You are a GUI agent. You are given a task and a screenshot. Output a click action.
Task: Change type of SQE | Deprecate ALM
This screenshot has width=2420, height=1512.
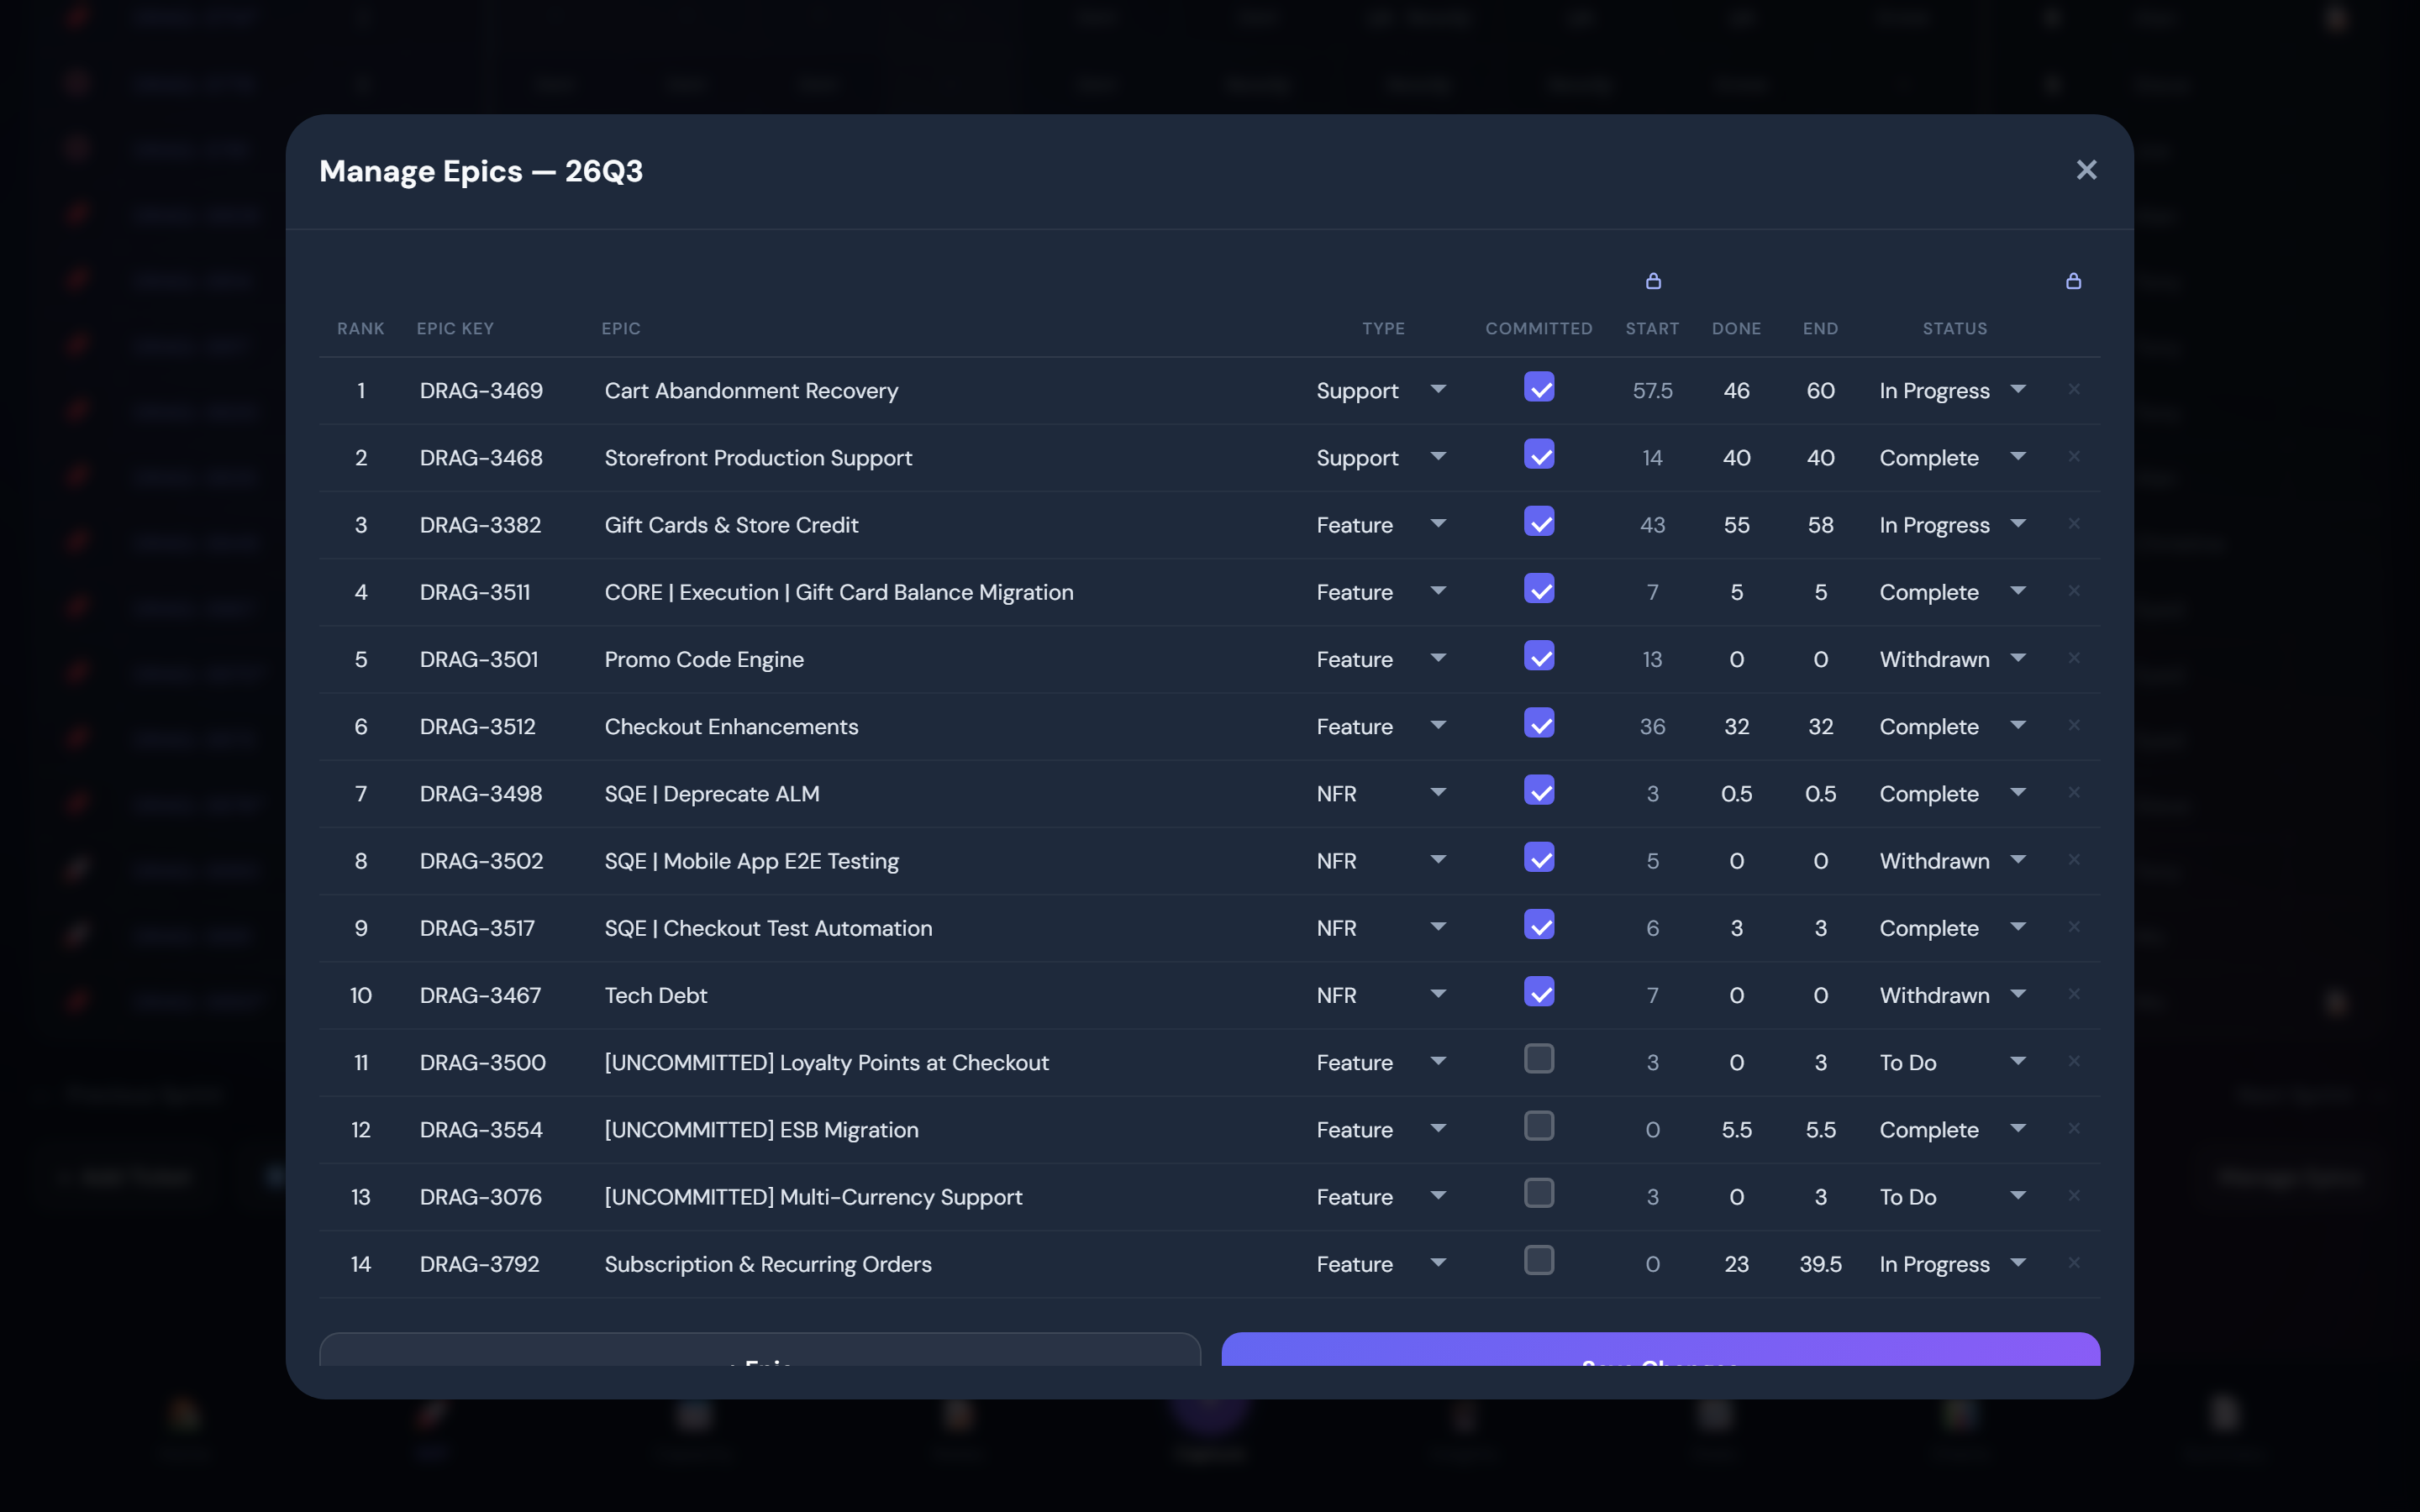pos(1381,793)
